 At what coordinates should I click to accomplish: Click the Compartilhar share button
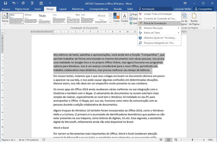tap(203, 9)
